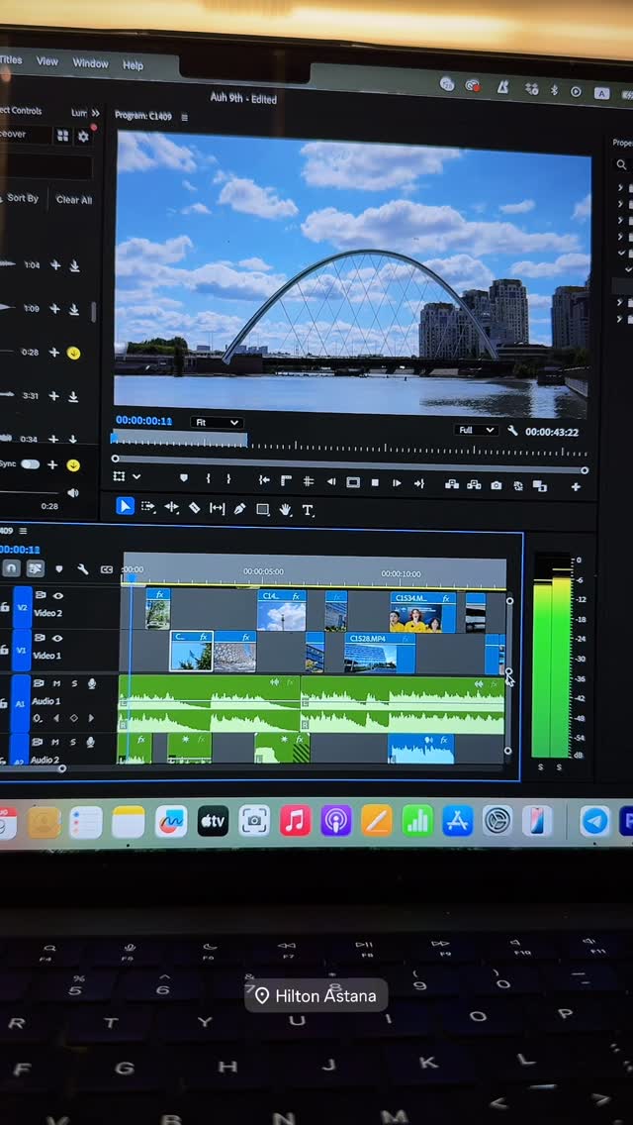The width and height of the screenshot is (633, 1125).
Task: Open safe margins dropdown arrow
Action: point(136,477)
